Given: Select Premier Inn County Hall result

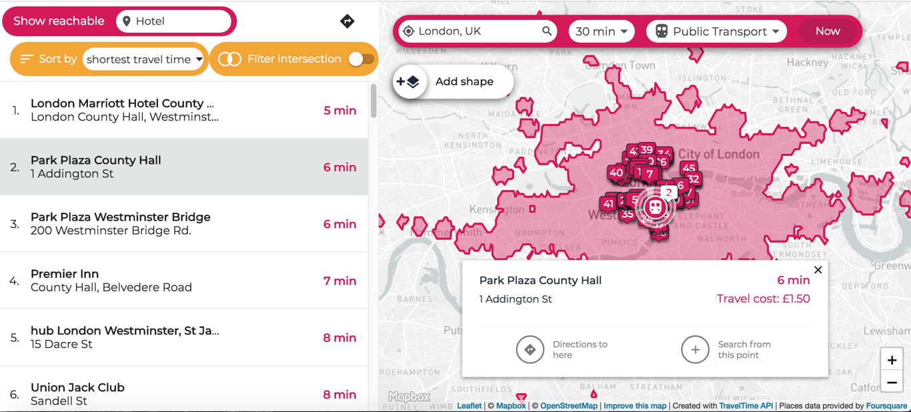Looking at the screenshot, I should pos(184,281).
